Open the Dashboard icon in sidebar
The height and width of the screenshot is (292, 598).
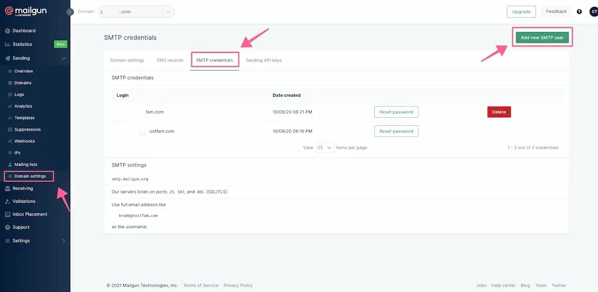click(7, 31)
